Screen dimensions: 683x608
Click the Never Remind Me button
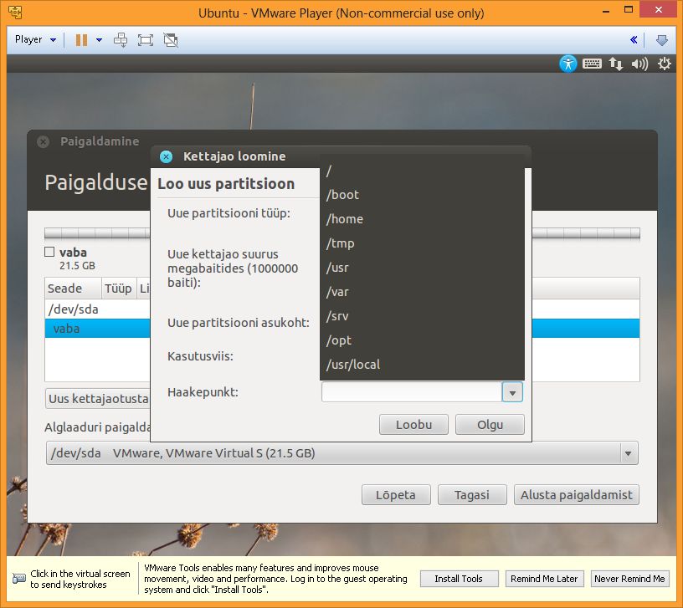click(629, 579)
